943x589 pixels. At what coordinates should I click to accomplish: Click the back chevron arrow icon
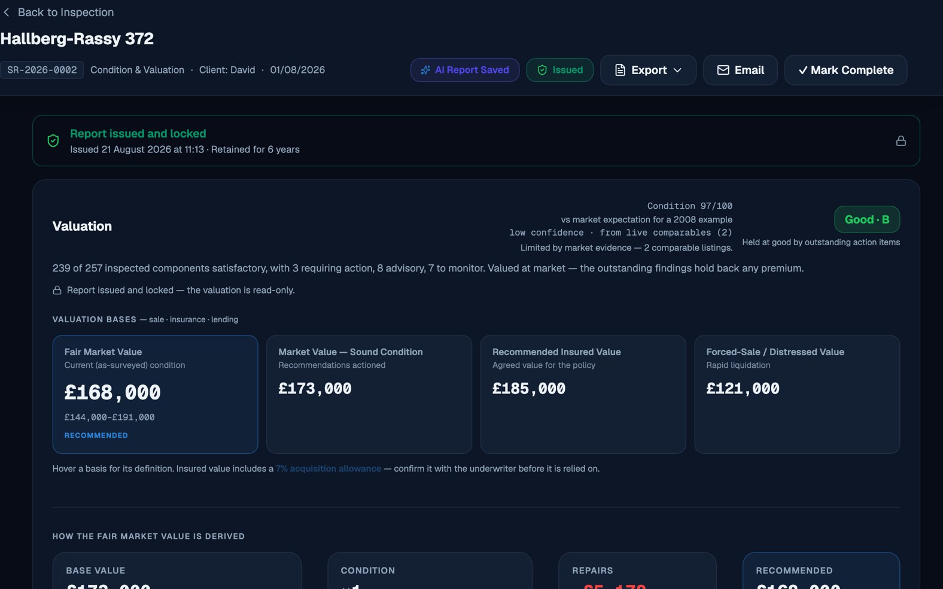7,12
